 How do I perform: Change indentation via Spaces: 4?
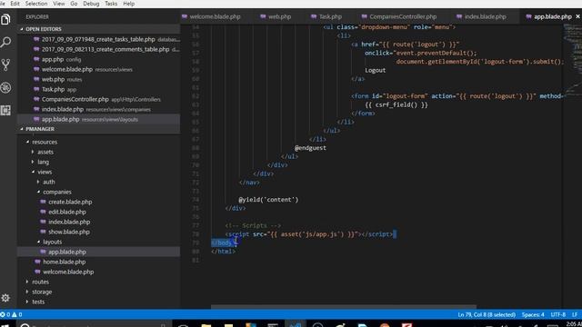click(x=533, y=314)
